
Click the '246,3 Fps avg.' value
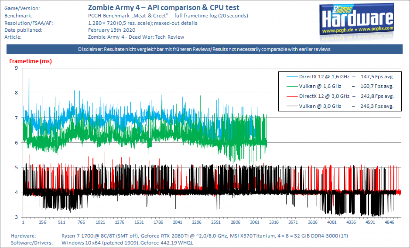tap(376, 105)
